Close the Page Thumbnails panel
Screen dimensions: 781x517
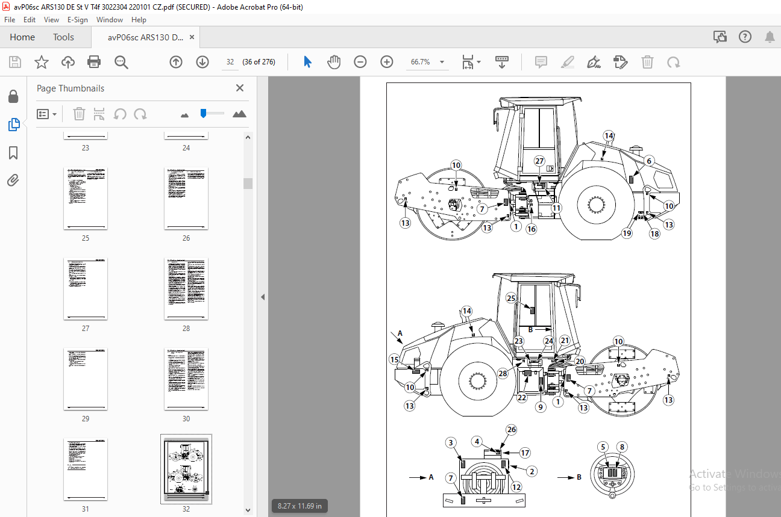coord(240,88)
